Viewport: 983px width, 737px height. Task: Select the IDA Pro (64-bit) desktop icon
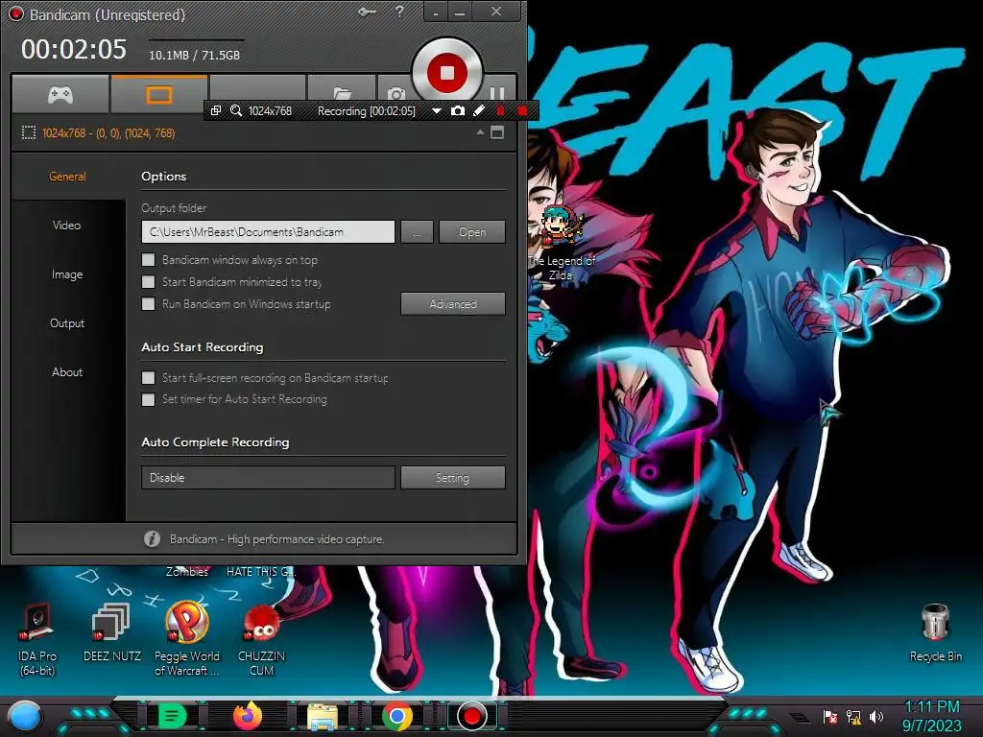click(x=37, y=639)
